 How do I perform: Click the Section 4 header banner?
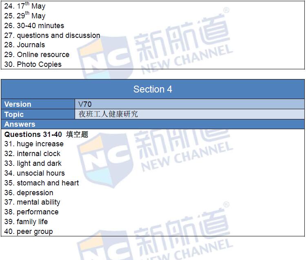153,89
